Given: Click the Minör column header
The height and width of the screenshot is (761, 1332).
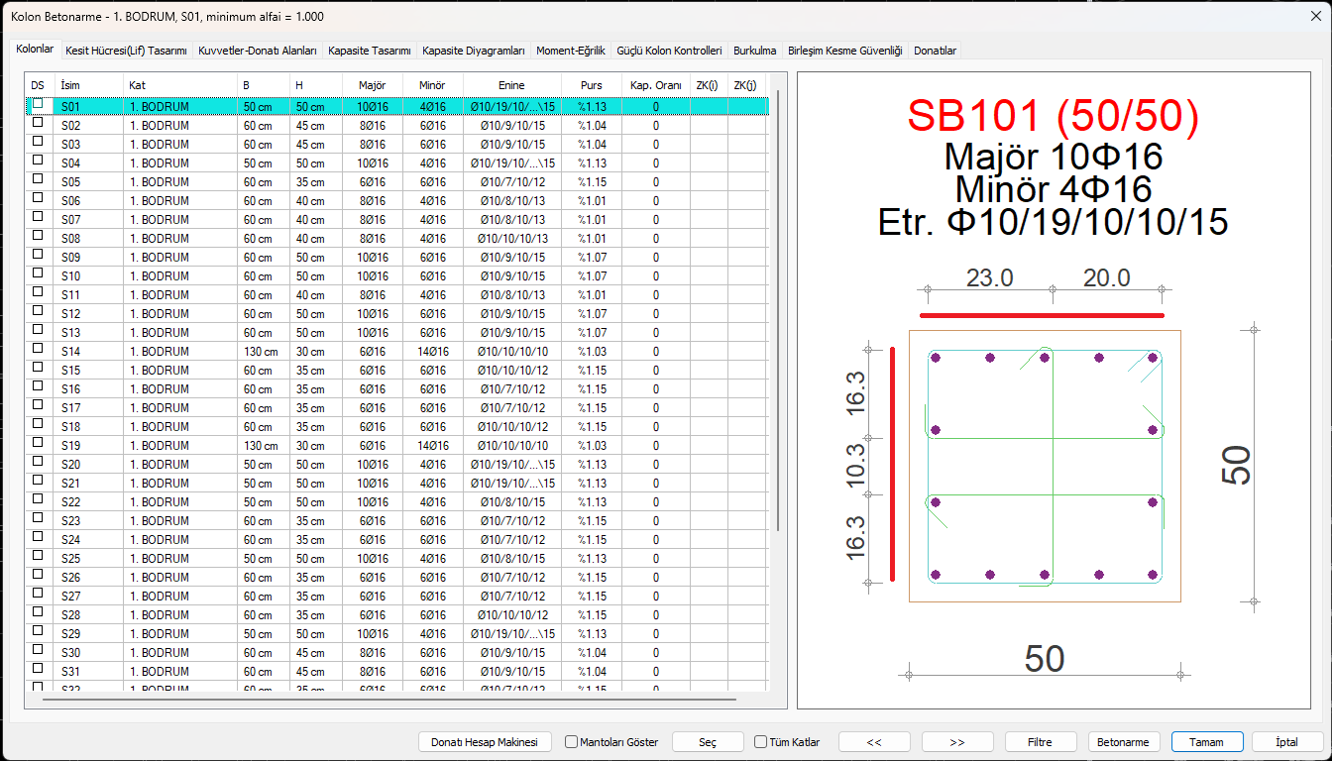Looking at the screenshot, I should pos(432,85).
